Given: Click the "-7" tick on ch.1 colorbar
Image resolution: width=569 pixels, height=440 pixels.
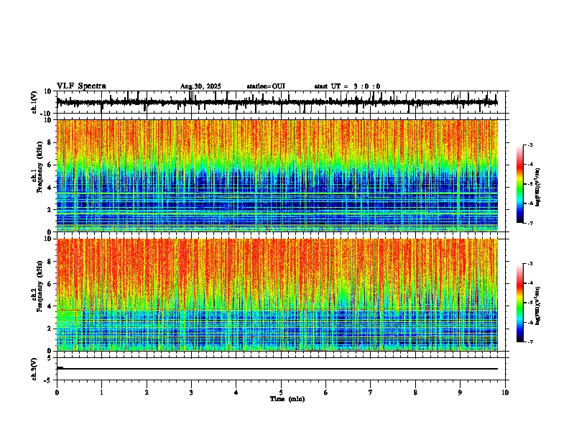Looking at the screenshot, I should 529,223.
